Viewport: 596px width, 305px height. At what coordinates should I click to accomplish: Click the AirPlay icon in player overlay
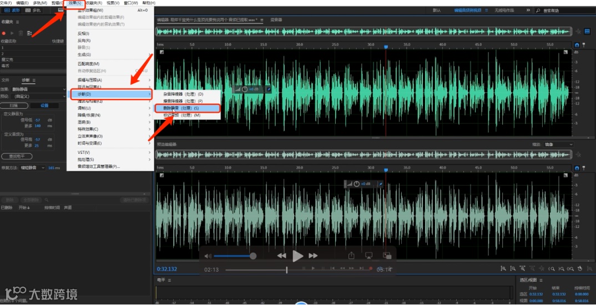pos(368,256)
